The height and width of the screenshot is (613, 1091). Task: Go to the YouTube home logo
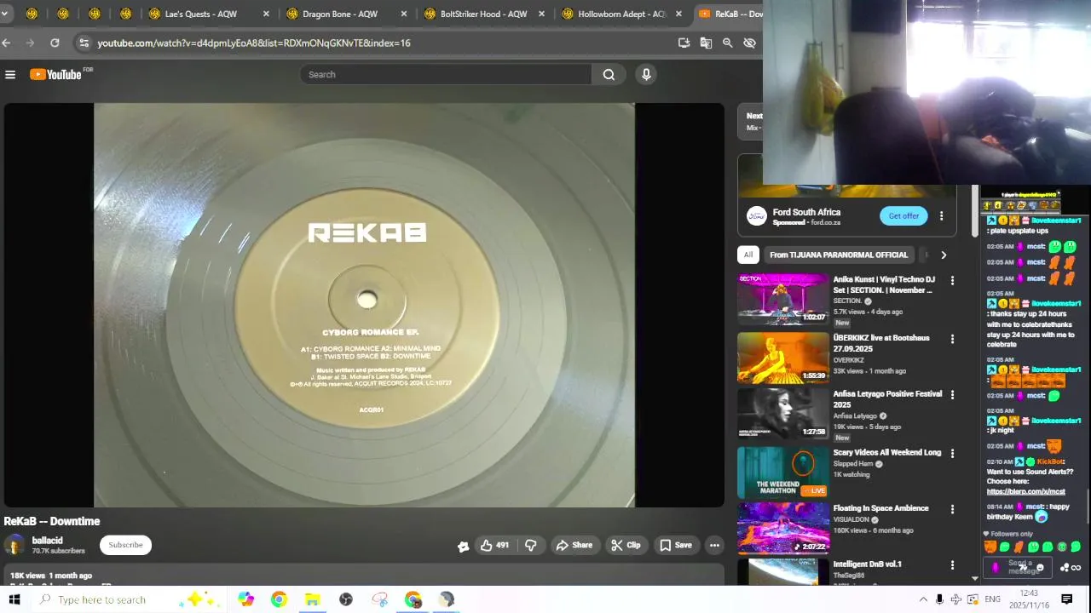click(x=56, y=75)
